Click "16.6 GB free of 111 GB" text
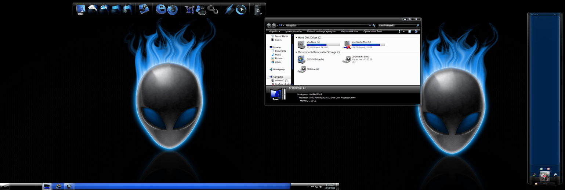Image resolution: width=565 pixels, height=190 pixels. tap(362, 48)
